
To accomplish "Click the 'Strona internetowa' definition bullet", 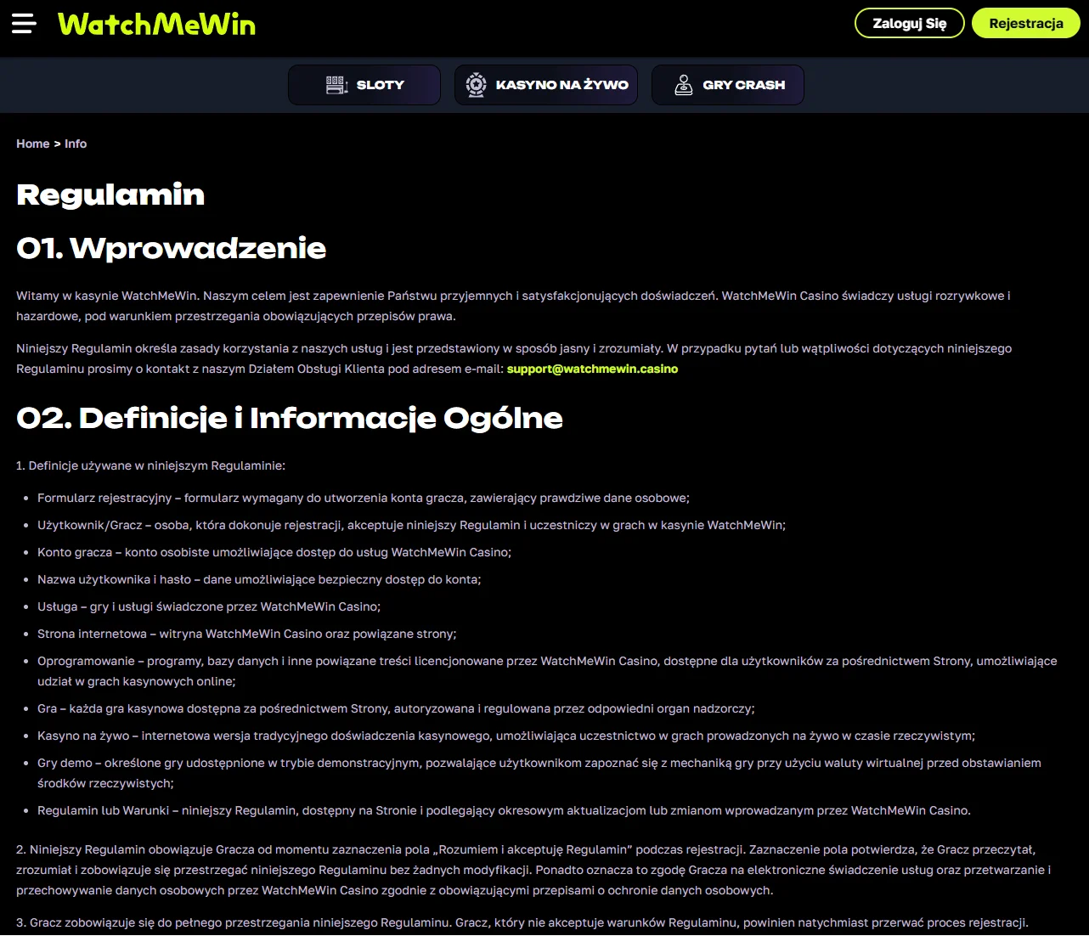I will (247, 634).
